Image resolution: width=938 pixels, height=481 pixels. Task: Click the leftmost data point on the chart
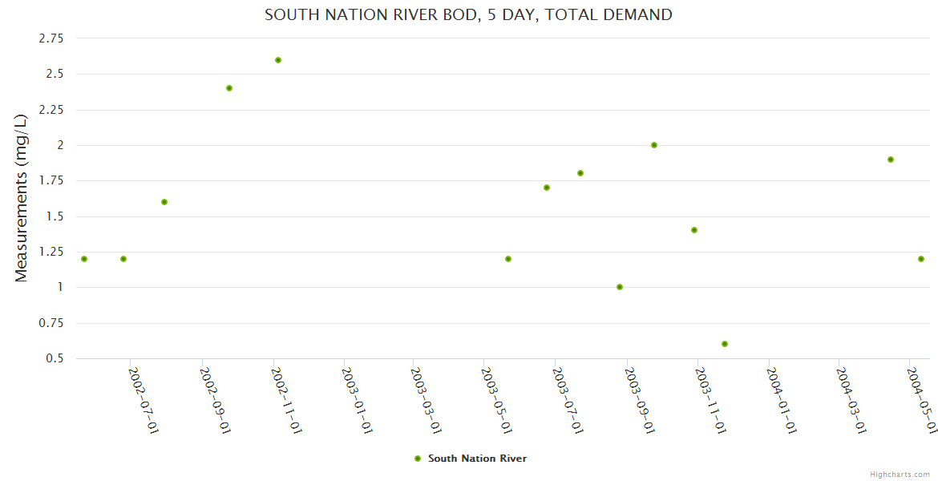(x=84, y=259)
